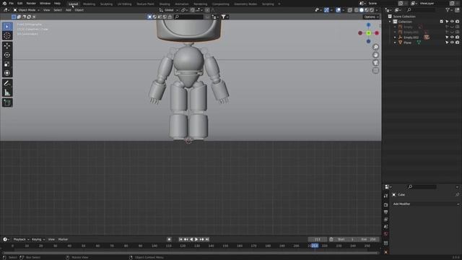This screenshot has width=462, height=260.
Task: Select the Transform tool
Action: click(x=7, y=73)
